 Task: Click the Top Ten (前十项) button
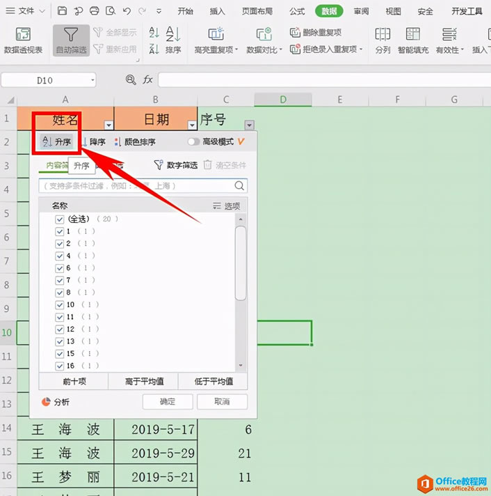pyautogui.click(x=74, y=381)
